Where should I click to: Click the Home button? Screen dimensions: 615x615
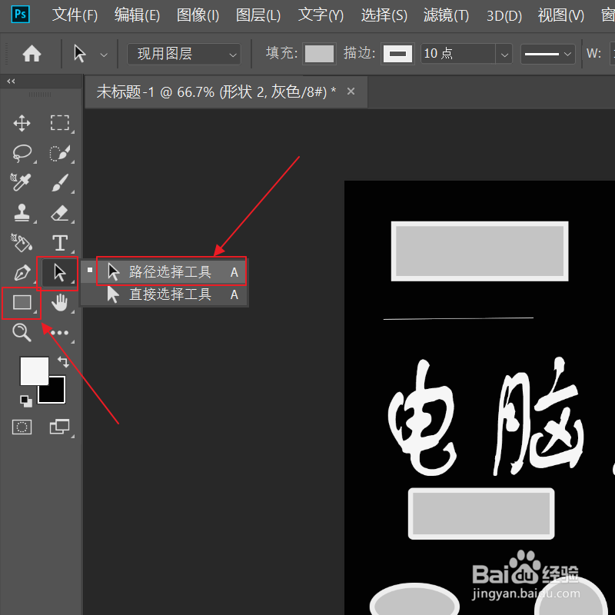click(30, 53)
